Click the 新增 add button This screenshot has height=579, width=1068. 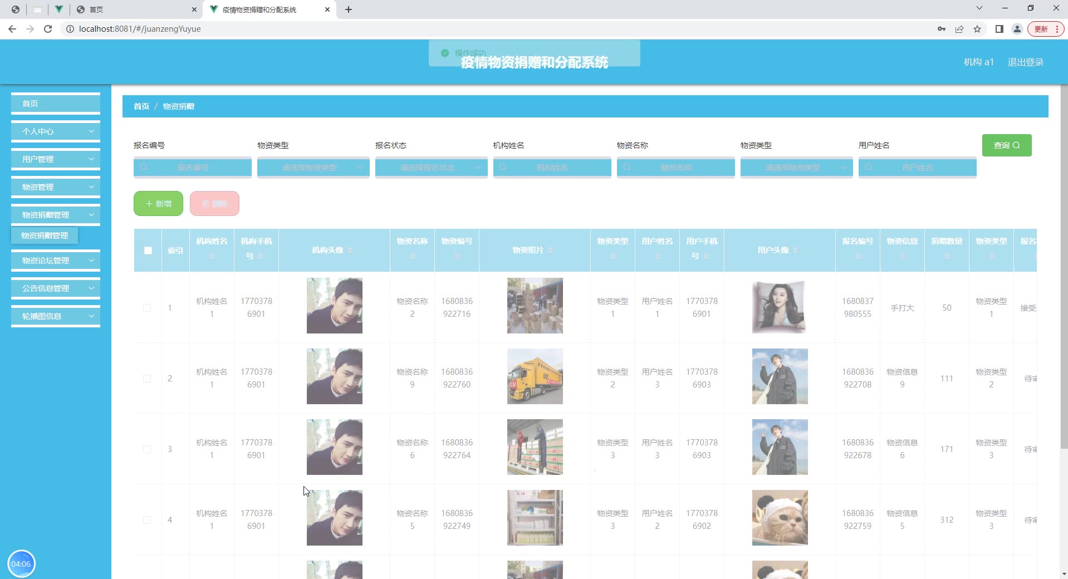tap(158, 204)
